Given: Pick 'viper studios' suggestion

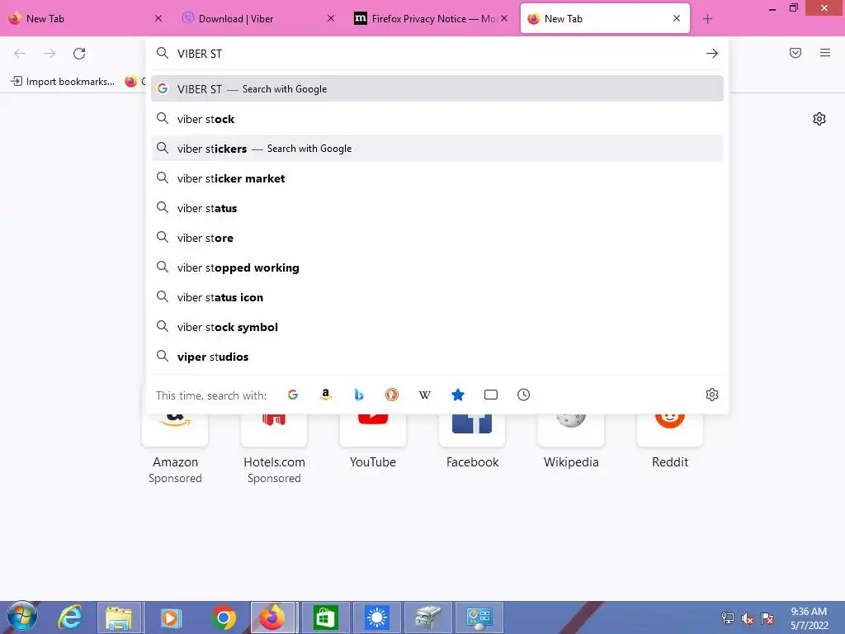Looking at the screenshot, I should click(437, 357).
